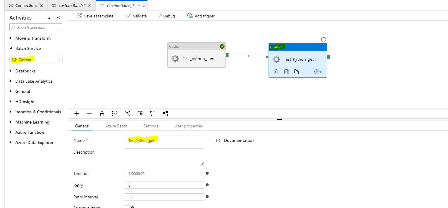
Task: Reset canvas zoom to 100%
Action: coord(115,113)
